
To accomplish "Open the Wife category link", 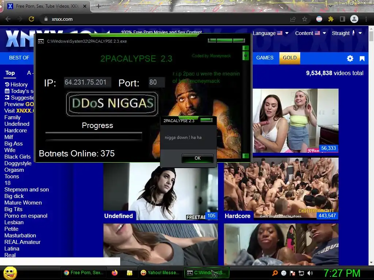I will click(10, 150).
